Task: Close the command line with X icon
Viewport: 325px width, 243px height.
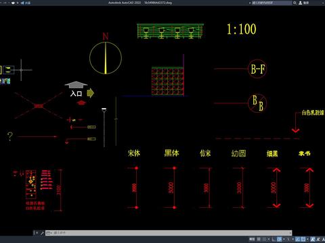Action: [37, 233]
